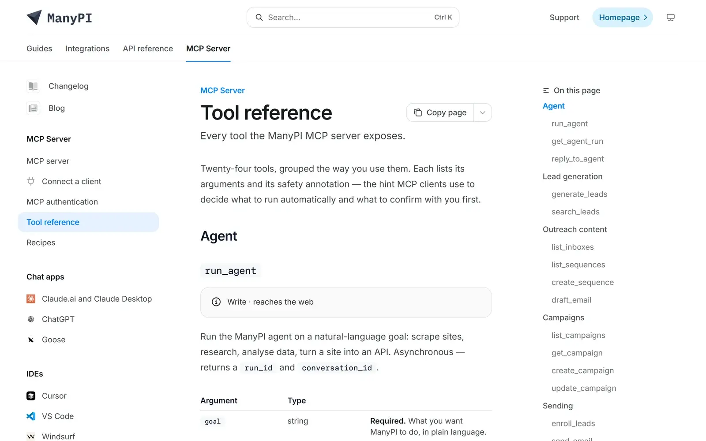Viewport: 706px width, 441px height.
Task: Toggle the theme monitor icon
Action: coord(670,17)
